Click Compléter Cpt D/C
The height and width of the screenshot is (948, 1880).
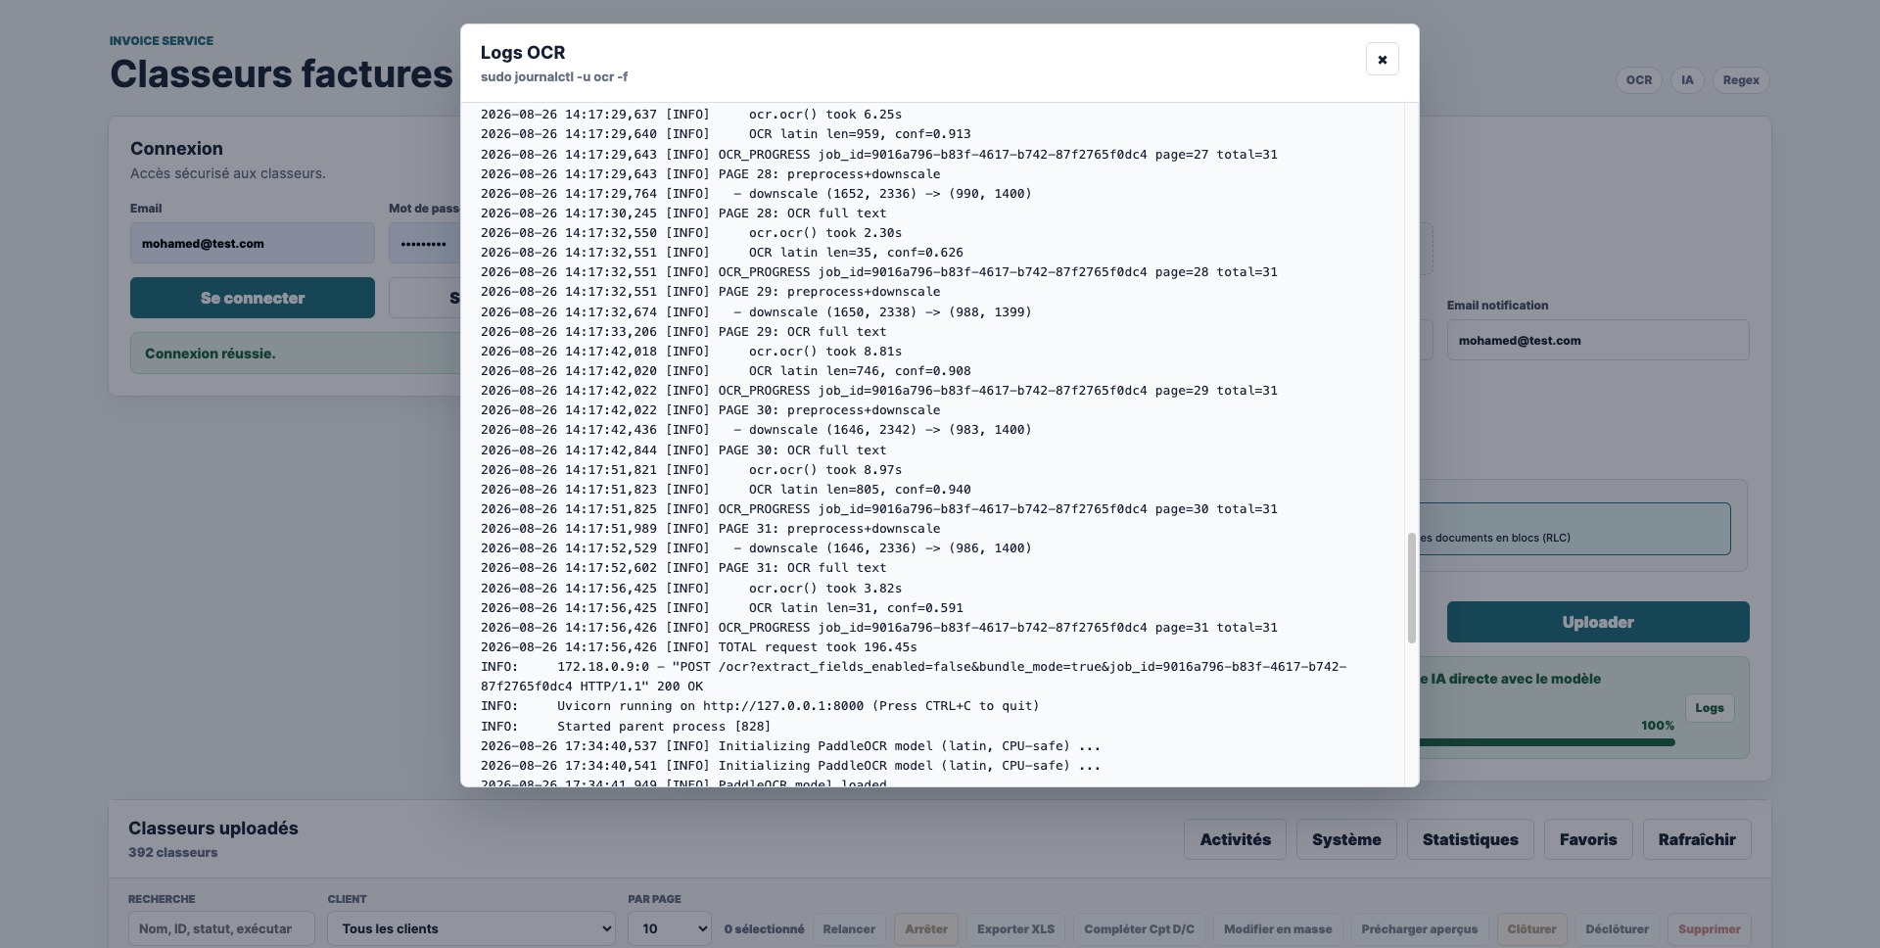1139,929
